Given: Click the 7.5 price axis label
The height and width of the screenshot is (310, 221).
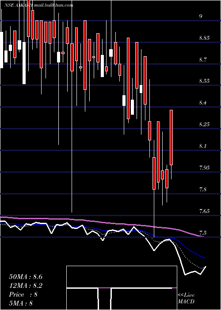Looking at the screenshot, I should (203, 232).
